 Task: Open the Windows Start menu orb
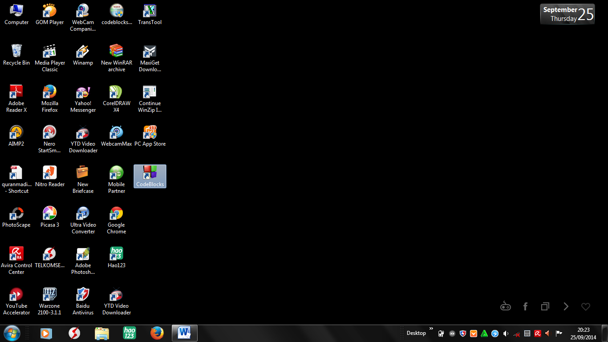[12, 333]
